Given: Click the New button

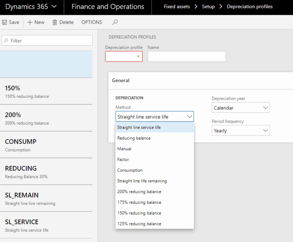Looking at the screenshot, I should click(x=36, y=22).
